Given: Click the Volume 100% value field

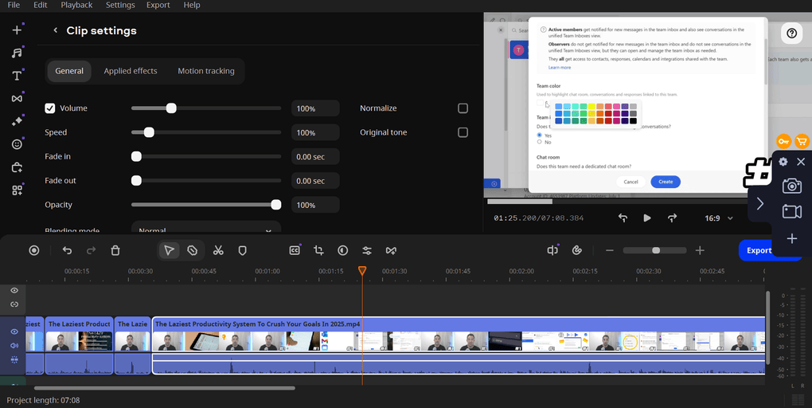Looking at the screenshot, I should point(315,108).
